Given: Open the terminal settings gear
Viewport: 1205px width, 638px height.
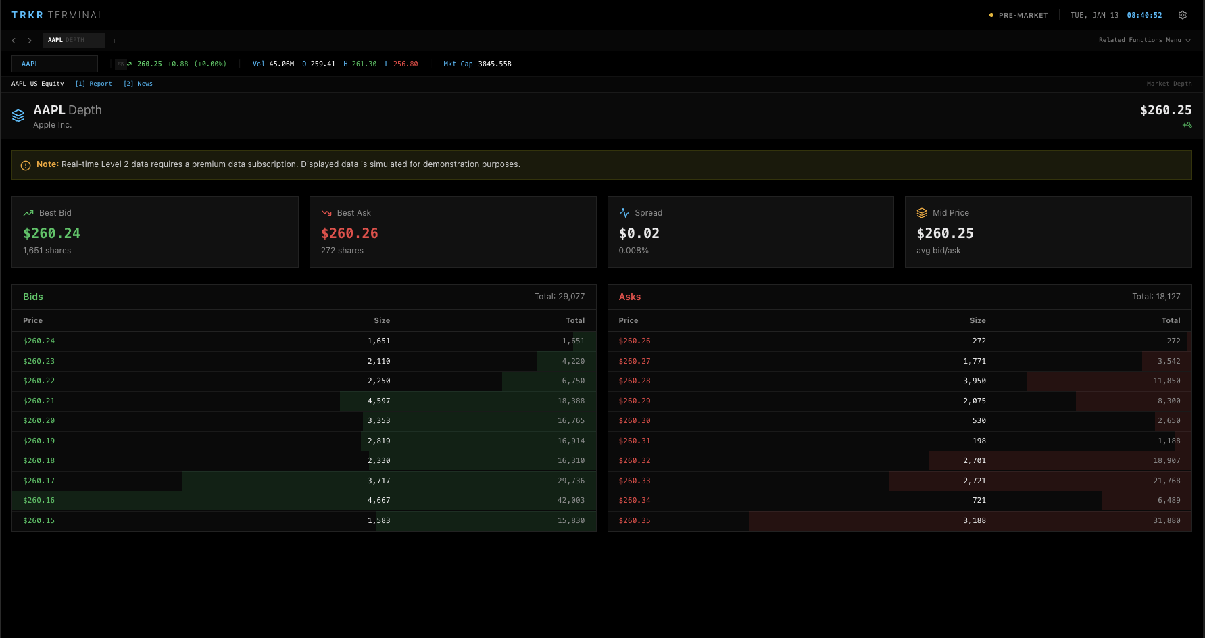Looking at the screenshot, I should (1183, 14).
